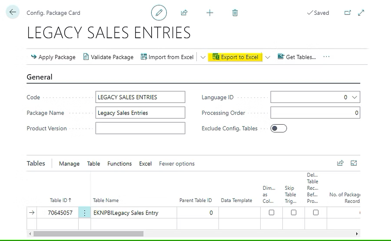Viewport: 391px width, 241px height.
Task: Click the pencil edit icon
Action: point(159,13)
